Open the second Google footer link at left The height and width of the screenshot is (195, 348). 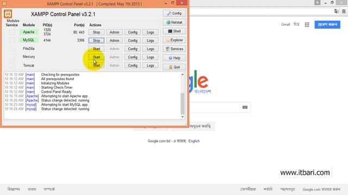pos(32,189)
